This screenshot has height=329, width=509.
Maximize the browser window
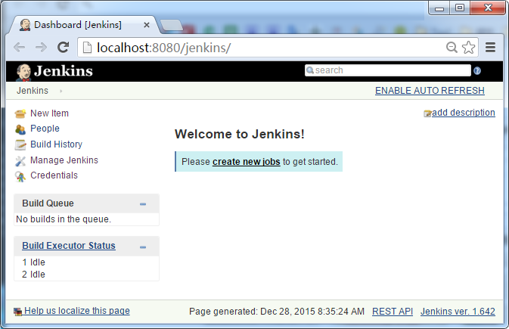click(460, 8)
